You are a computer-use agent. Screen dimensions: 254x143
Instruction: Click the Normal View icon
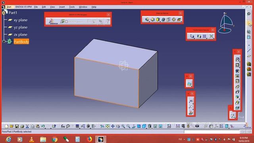click(134, 126)
